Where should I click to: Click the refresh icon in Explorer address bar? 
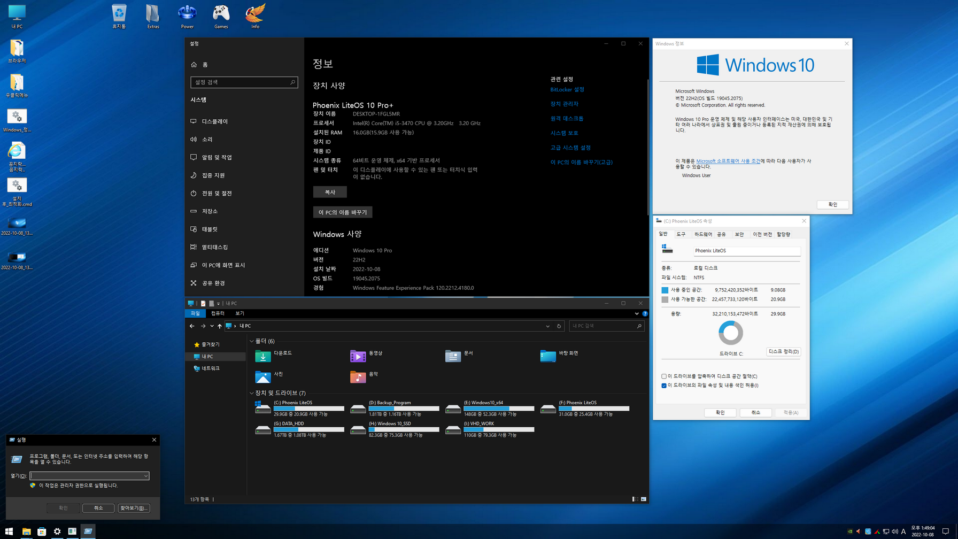(559, 326)
